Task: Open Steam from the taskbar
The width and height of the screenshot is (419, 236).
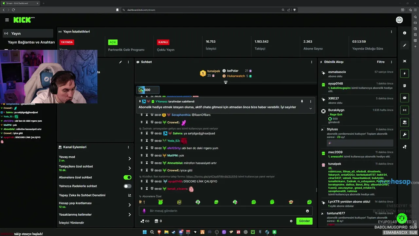Action: [x=173, y=232]
